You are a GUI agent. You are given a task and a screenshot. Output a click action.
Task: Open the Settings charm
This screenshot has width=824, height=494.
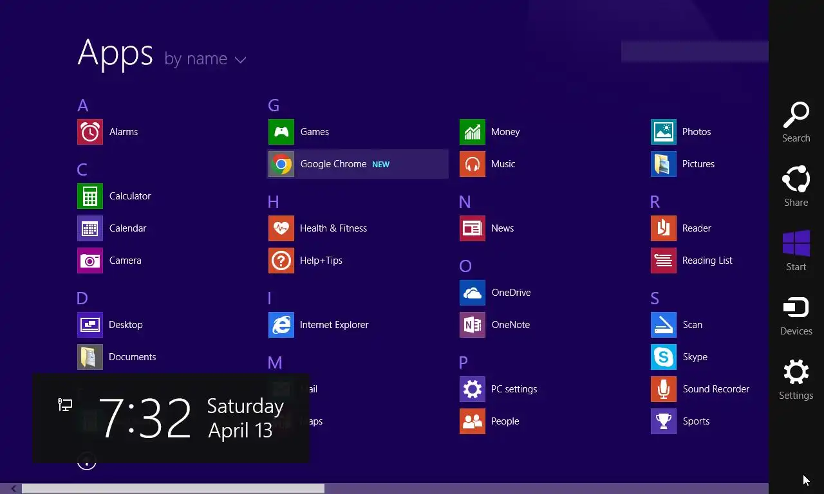pos(796,380)
